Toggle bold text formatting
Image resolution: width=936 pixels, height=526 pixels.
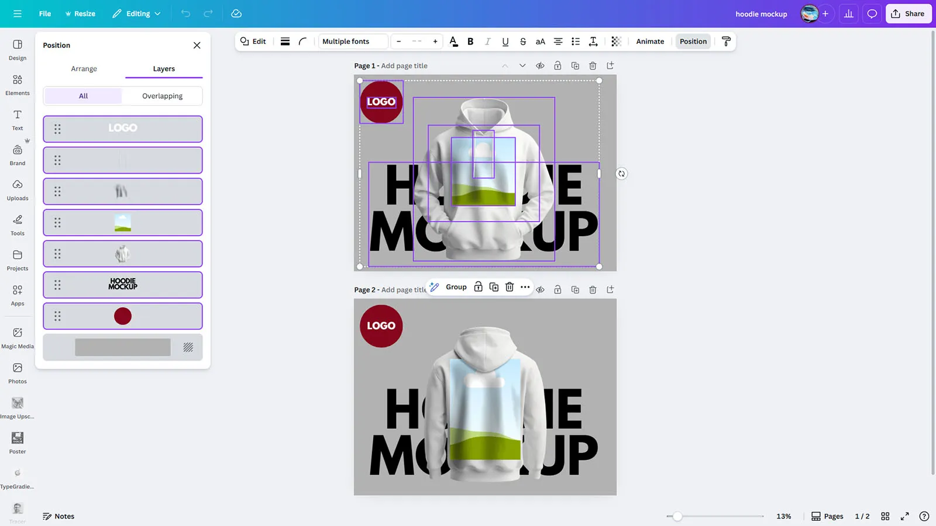coord(470,41)
